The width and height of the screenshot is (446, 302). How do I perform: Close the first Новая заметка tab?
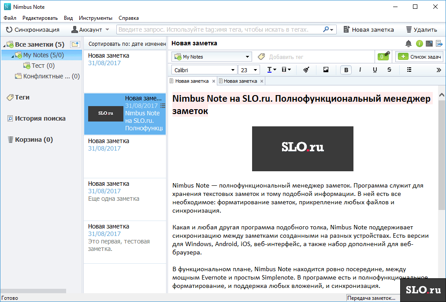(214, 81)
